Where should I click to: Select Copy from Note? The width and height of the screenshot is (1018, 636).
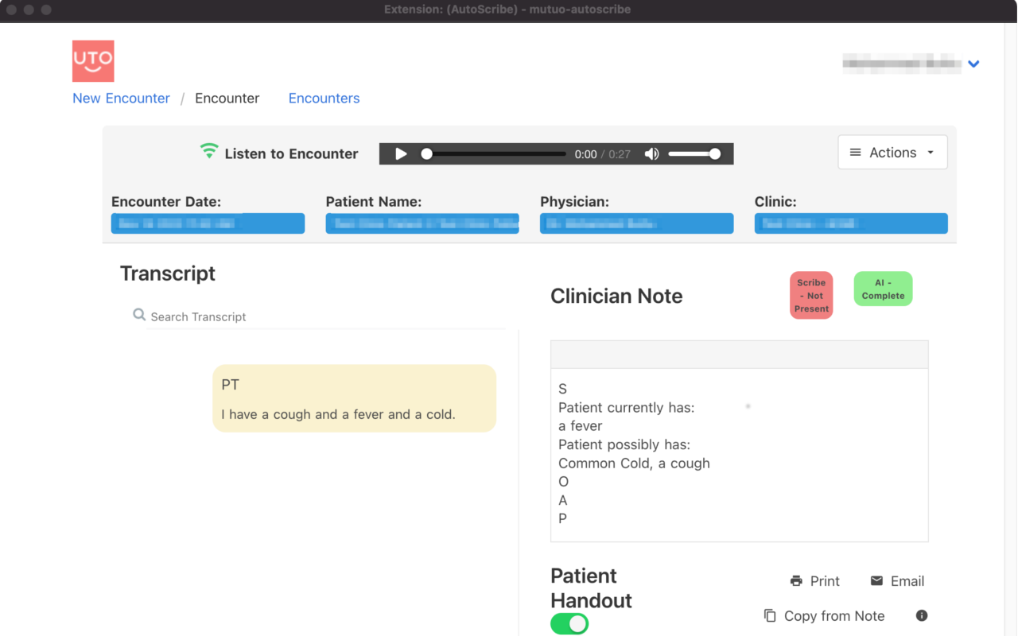[x=833, y=615]
